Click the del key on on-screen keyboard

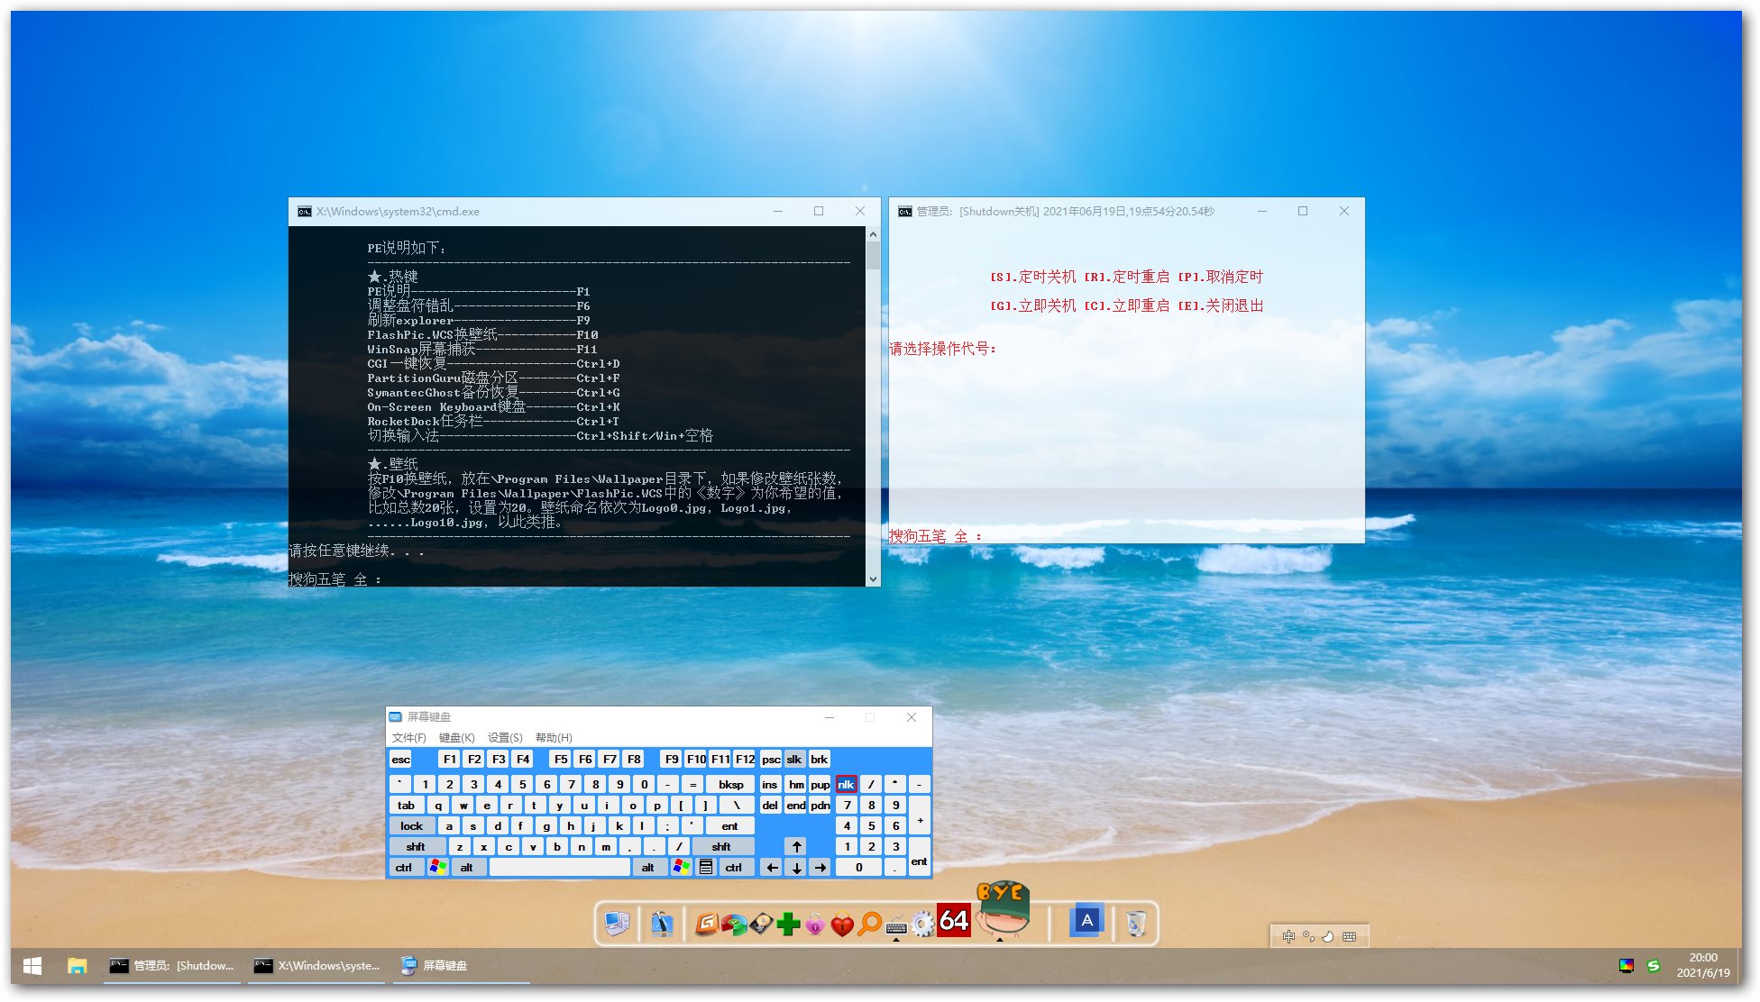[770, 805]
